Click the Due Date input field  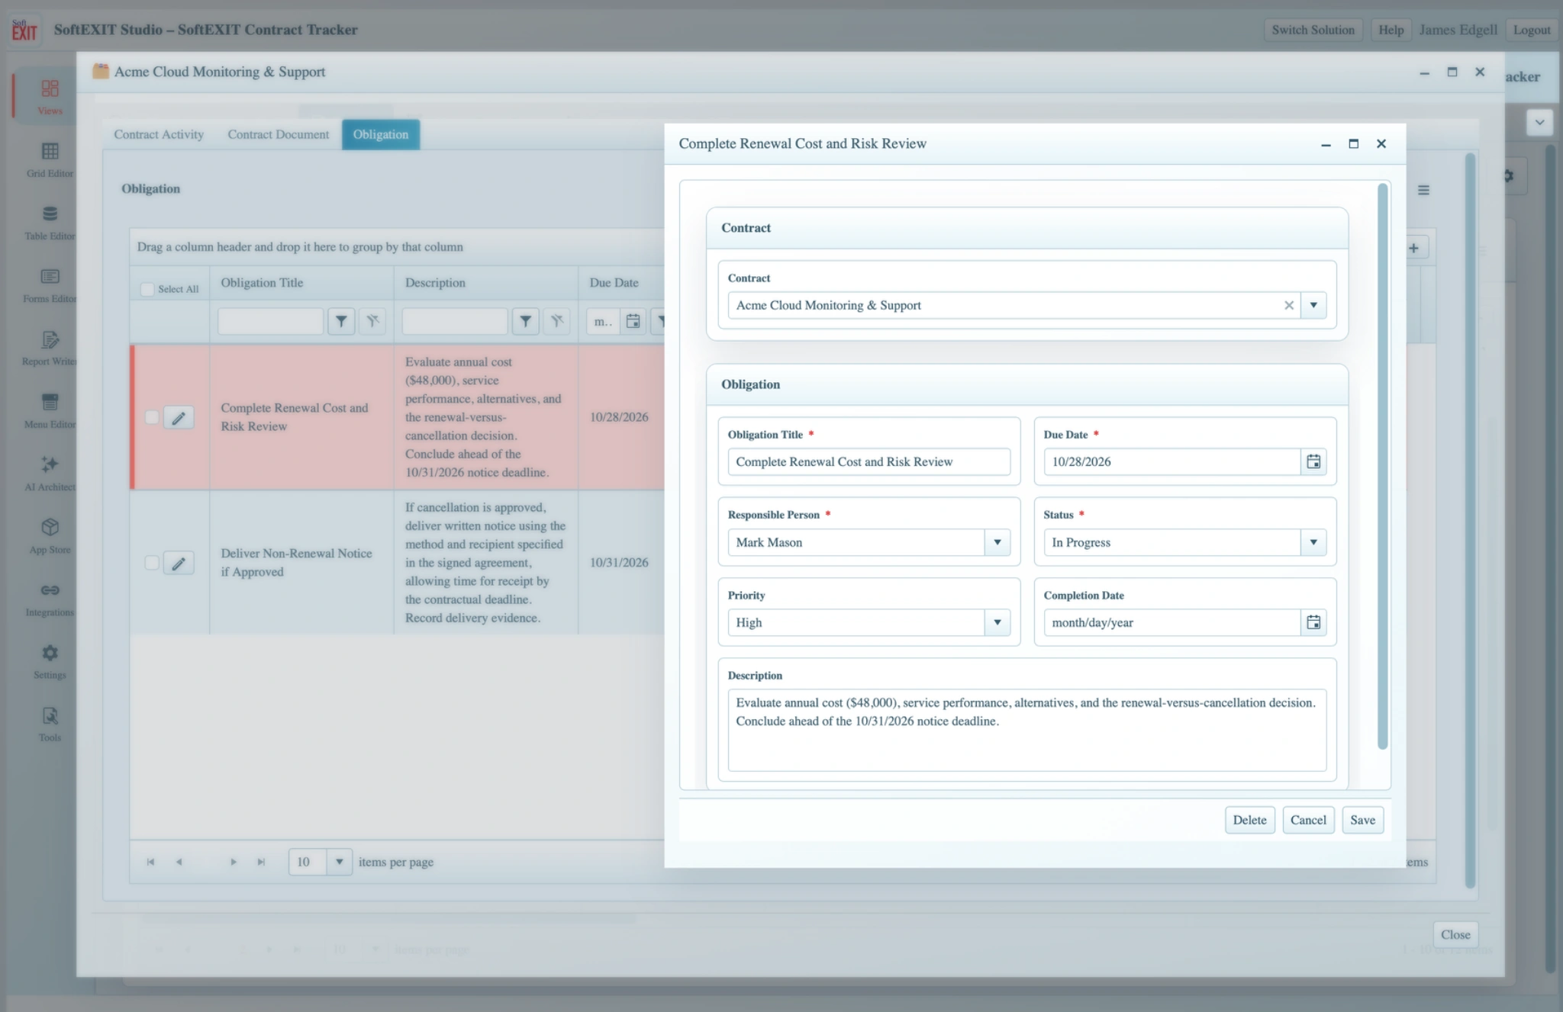click(1171, 461)
